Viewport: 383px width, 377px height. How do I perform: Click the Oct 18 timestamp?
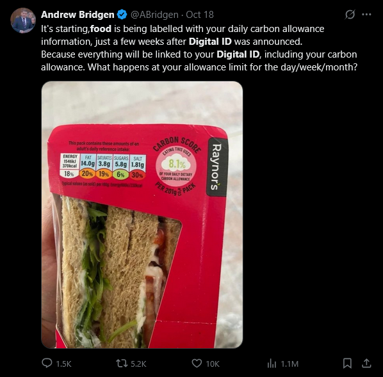point(200,15)
